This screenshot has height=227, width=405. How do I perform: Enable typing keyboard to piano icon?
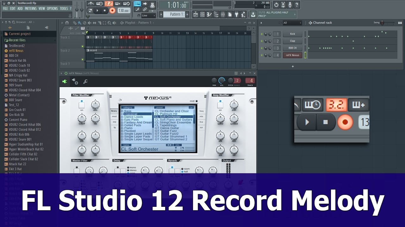pos(137,4)
